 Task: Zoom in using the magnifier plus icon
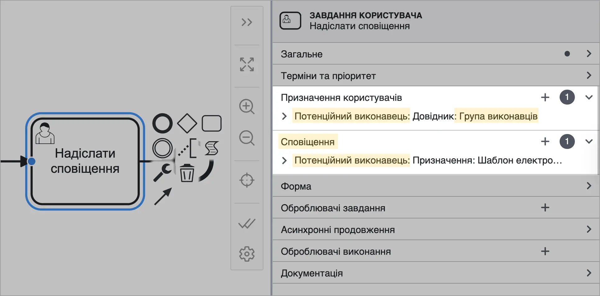click(247, 107)
